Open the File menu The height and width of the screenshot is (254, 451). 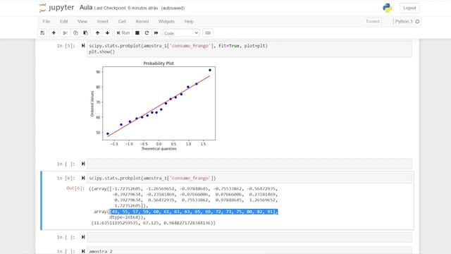47,21
